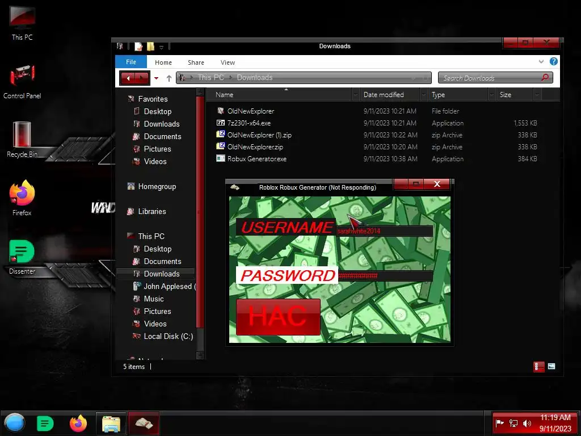Click the username field in Robux Generator
This screenshot has height=436, width=581.
pos(384,231)
